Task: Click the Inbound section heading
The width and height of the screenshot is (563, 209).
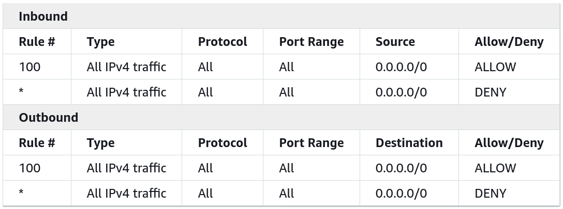Action: pyautogui.click(x=43, y=17)
